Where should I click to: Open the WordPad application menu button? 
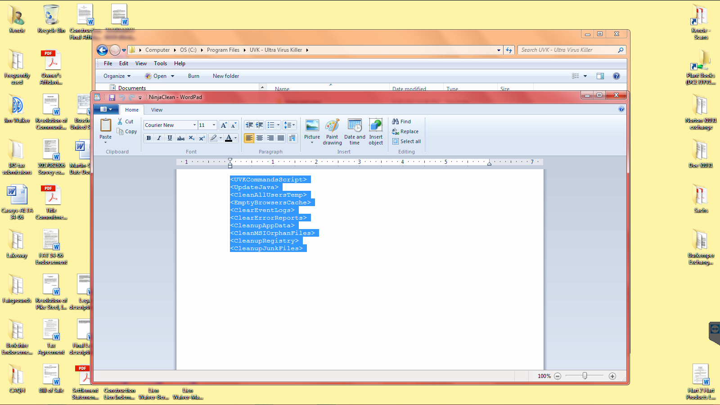tap(106, 109)
